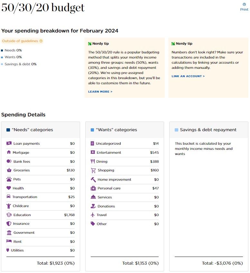250x273 pixels.
Task: Click the Home improvement hammer icon
Action: click(x=93, y=179)
